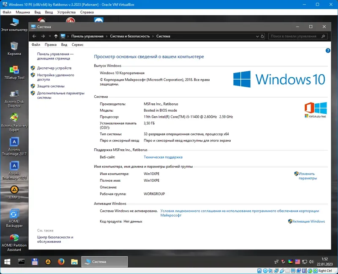The width and height of the screenshot is (338, 274).
Task: Click the floppy disk taskbar icon
Action: 35,261
